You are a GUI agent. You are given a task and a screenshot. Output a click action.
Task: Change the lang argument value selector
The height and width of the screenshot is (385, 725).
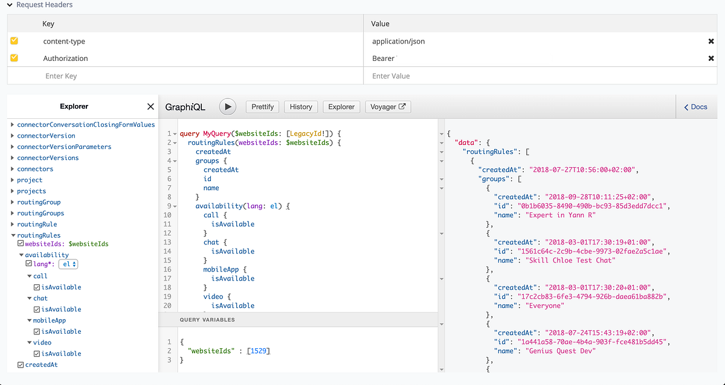pos(69,264)
